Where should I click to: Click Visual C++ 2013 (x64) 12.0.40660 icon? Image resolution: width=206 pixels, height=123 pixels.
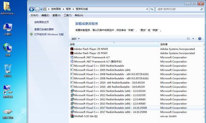point(72,99)
